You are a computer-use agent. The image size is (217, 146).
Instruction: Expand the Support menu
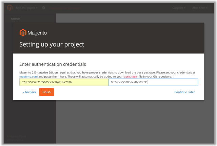[x=179, y=8]
